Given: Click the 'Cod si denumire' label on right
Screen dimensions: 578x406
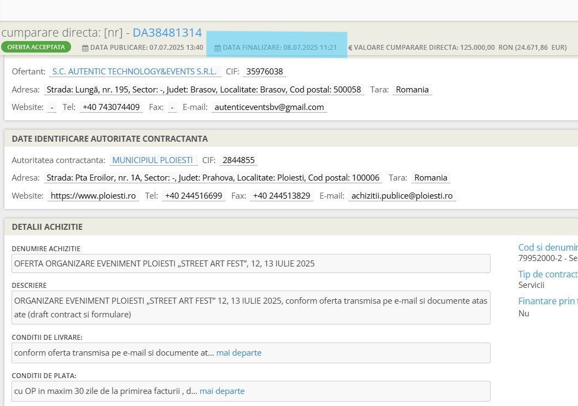Looking at the screenshot, I should [547, 247].
